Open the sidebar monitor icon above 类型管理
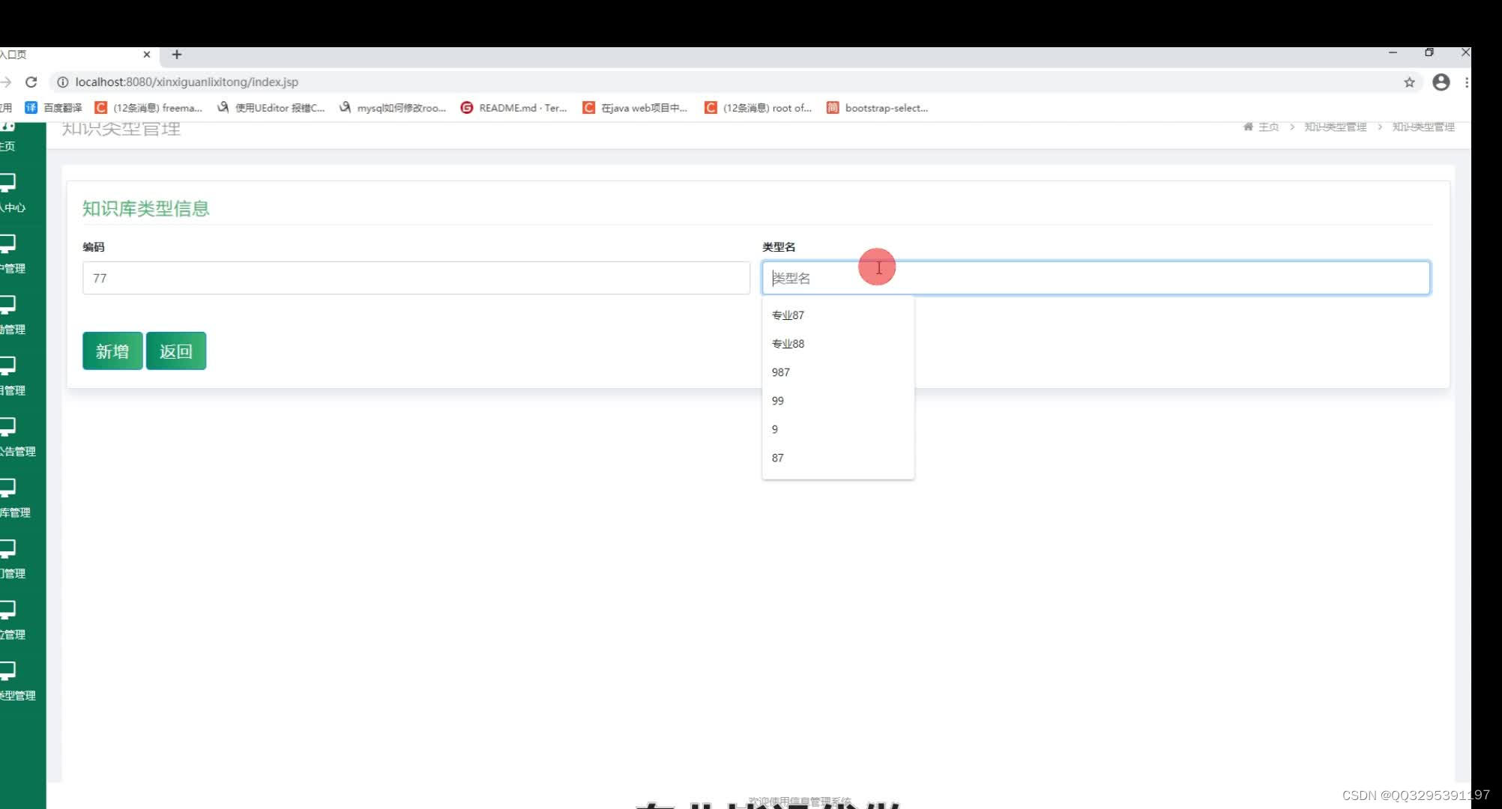Image resolution: width=1502 pixels, height=809 pixels. tap(7, 670)
